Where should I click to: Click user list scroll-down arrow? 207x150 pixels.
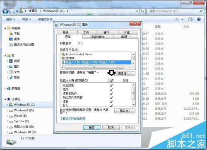(133, 63)
